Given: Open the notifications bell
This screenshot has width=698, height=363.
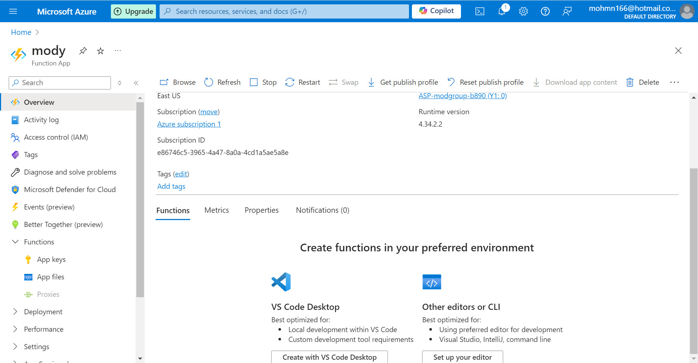Looking at the screenshot, I should pos(502,11).
